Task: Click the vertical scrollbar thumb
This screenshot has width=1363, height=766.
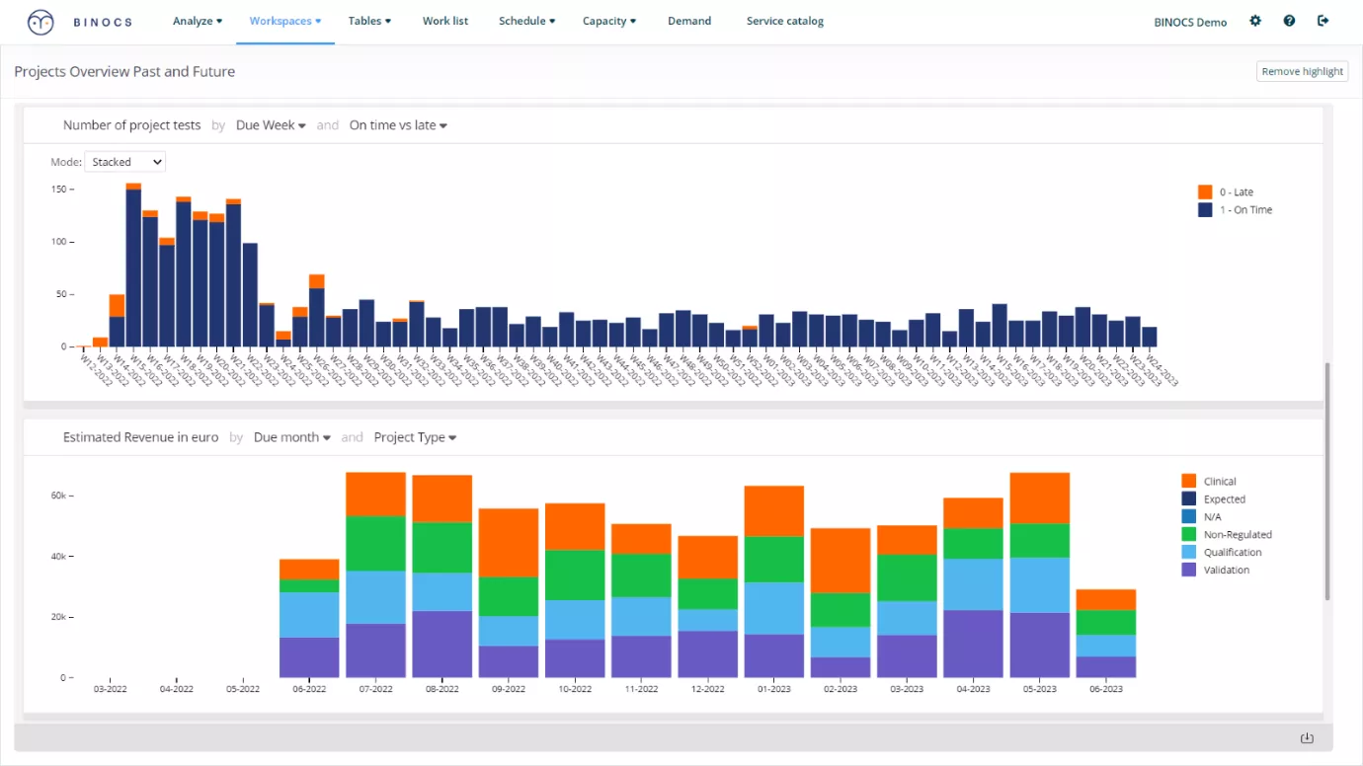Action: [1327, 481]
